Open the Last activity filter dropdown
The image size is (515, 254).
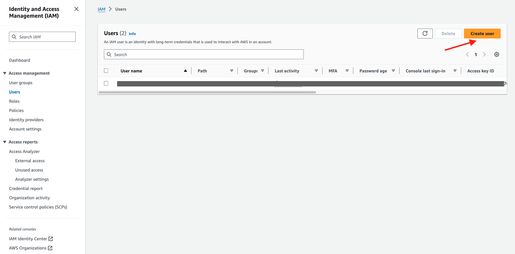coord(316,70)
